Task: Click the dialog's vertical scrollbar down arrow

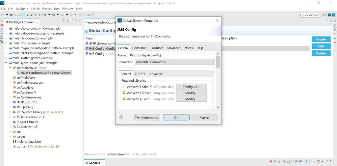Action: click(x=218, y=107)
